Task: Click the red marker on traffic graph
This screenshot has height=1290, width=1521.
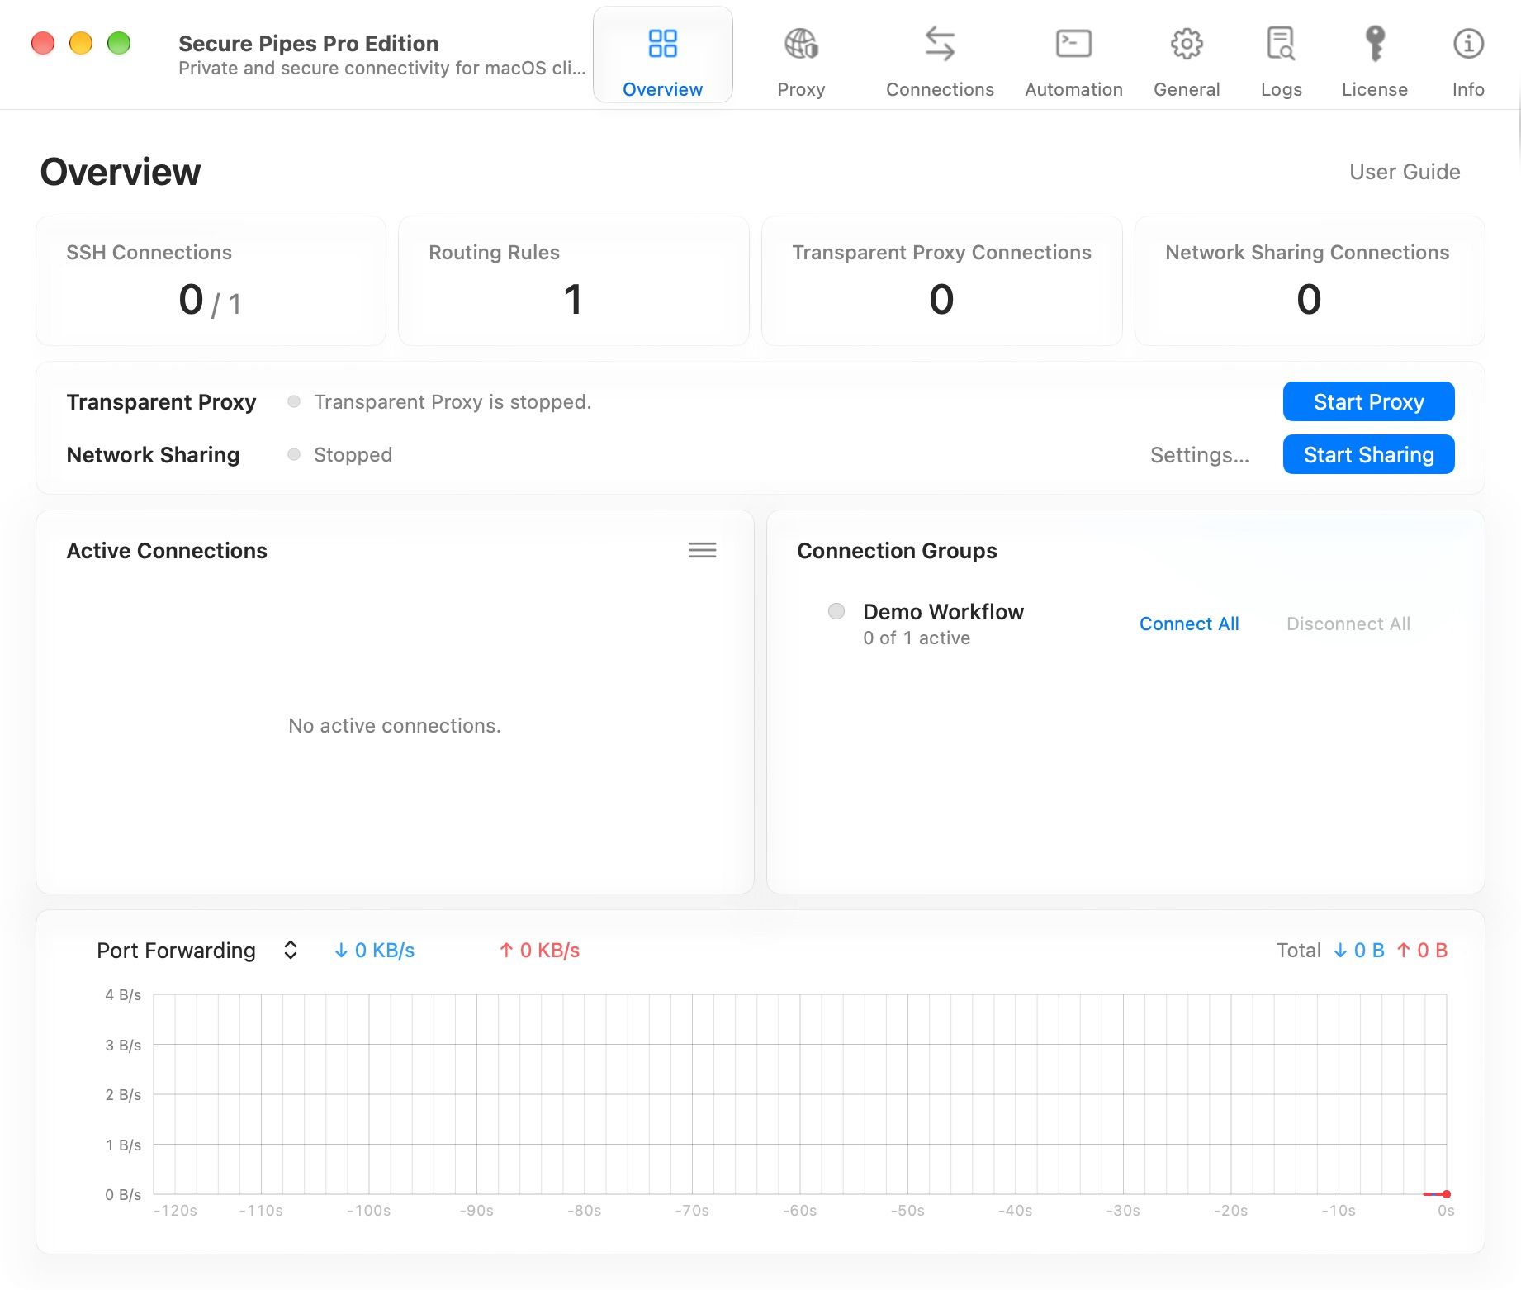Action: [x=1446, y=1194]
